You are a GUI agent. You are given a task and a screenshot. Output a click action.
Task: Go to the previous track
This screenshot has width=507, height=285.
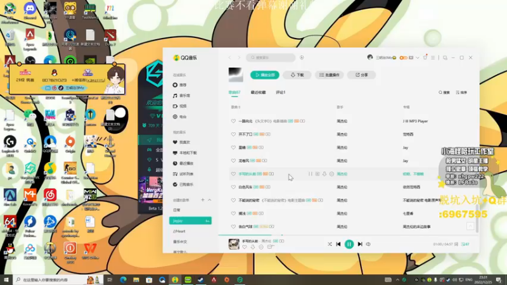[338, 244]
